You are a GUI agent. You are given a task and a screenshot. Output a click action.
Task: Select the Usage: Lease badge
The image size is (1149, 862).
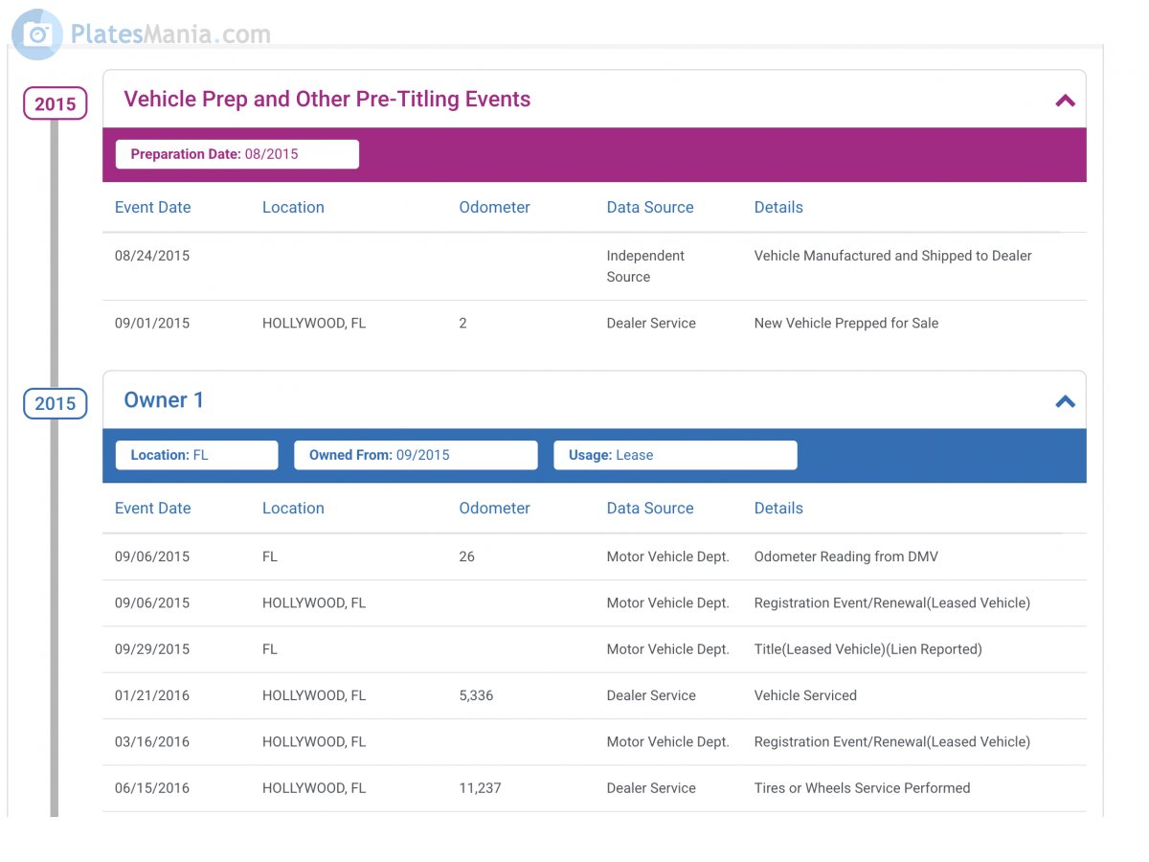pos(674,455)
